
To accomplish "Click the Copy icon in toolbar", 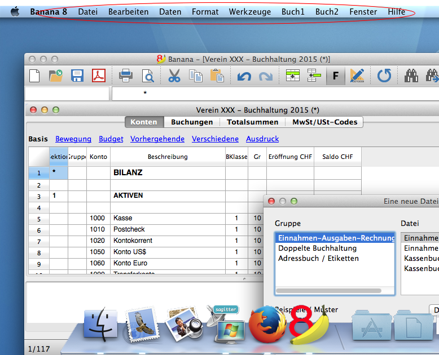I will tap(196, 76).
